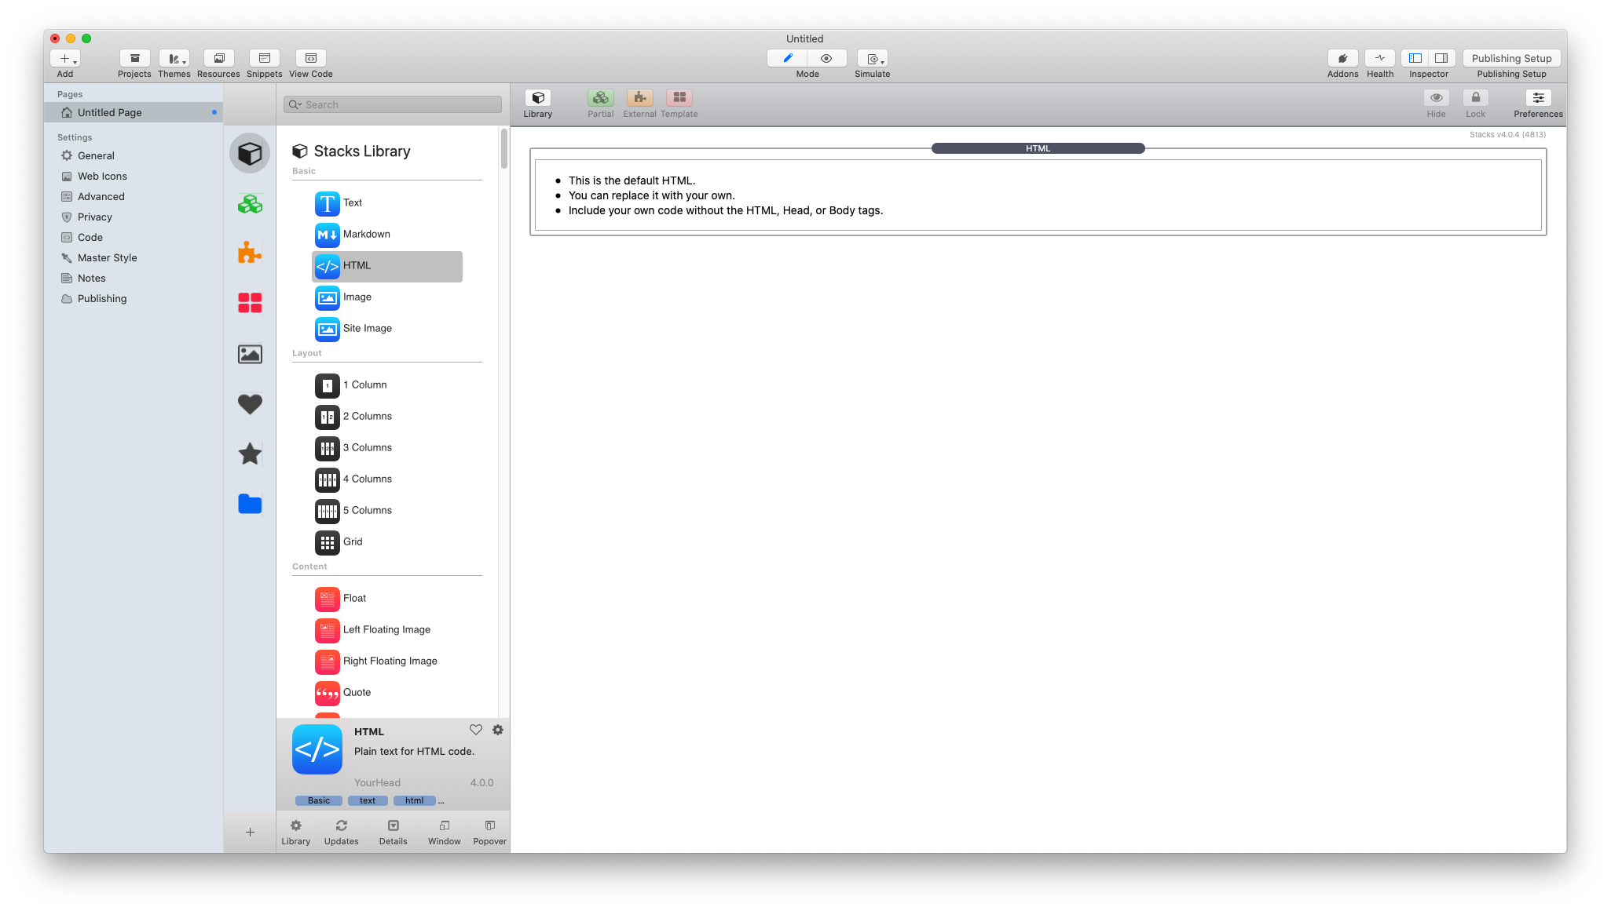Select the orange Externals puzzle icon
Viewport: 1611px width, 911px height.
click(250, 253)
